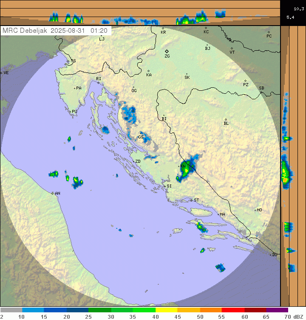
Task: Click the 10.3 height label
Action: click(299, 9)
